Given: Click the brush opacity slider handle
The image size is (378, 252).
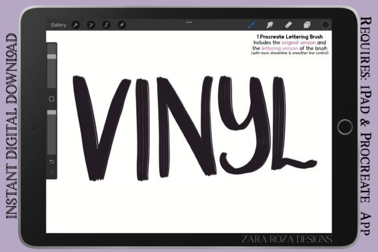Looking at the screenshot, I should coord(51,112).
